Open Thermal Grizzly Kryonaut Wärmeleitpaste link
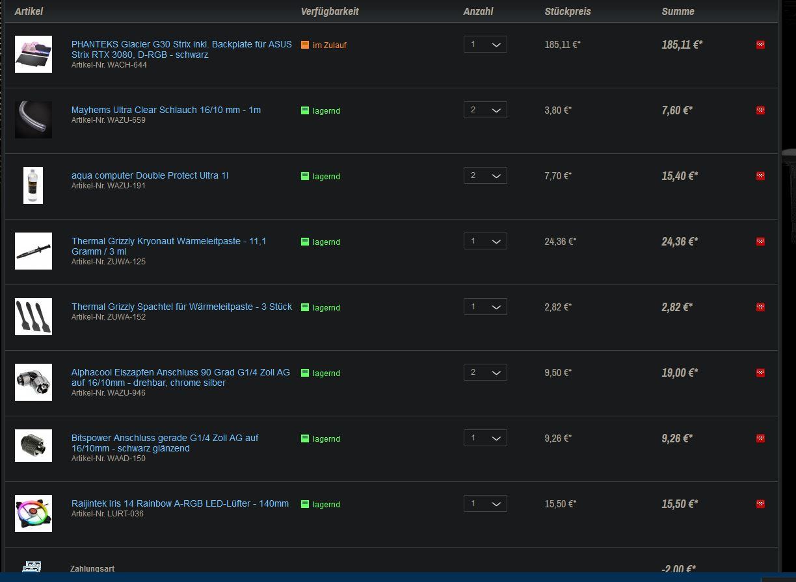 pos(168,246)
